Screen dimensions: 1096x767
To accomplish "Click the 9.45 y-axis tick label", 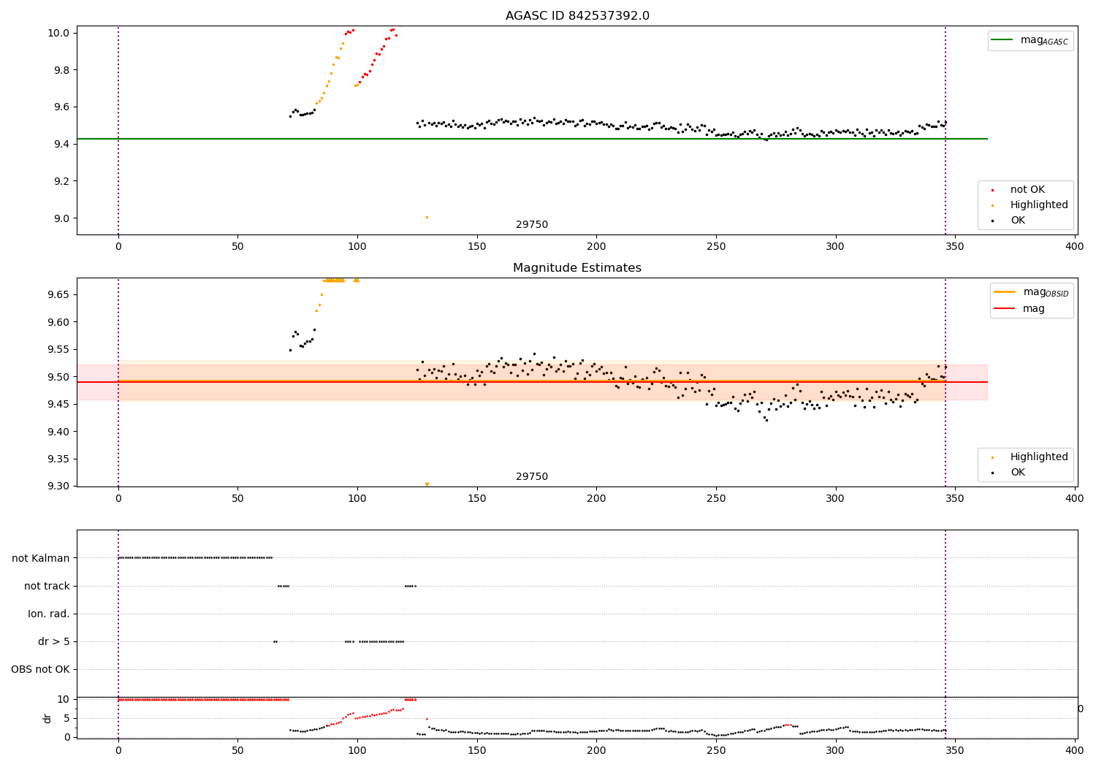I will (59, 404).
